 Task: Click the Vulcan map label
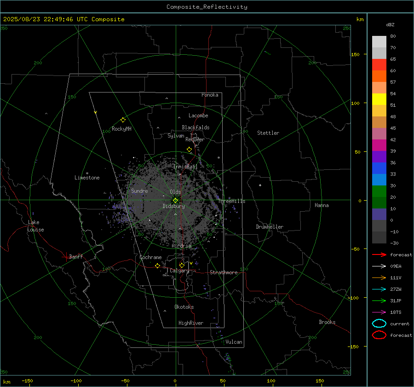234,342
